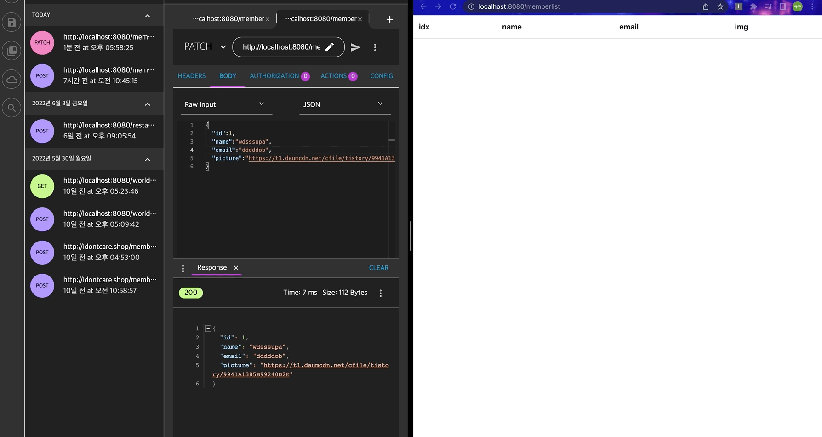822x437 pixels.
Task: Collapse the TODAY history group
Action: (x=148, y=16)
